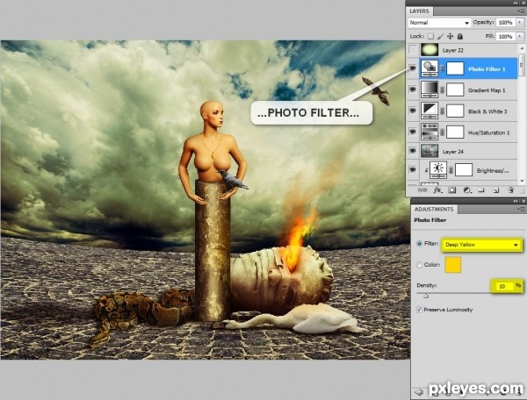This screenshot has height=400, width=527.
Task: Click the new adjustment layer icon
Action: point(466,190)
